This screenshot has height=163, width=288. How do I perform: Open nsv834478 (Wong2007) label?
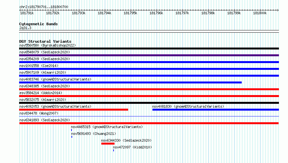point(39,113)
